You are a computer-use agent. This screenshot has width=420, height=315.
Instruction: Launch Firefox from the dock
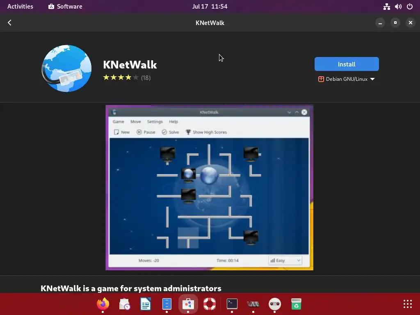pyautogui.click(x=103, y=304)
